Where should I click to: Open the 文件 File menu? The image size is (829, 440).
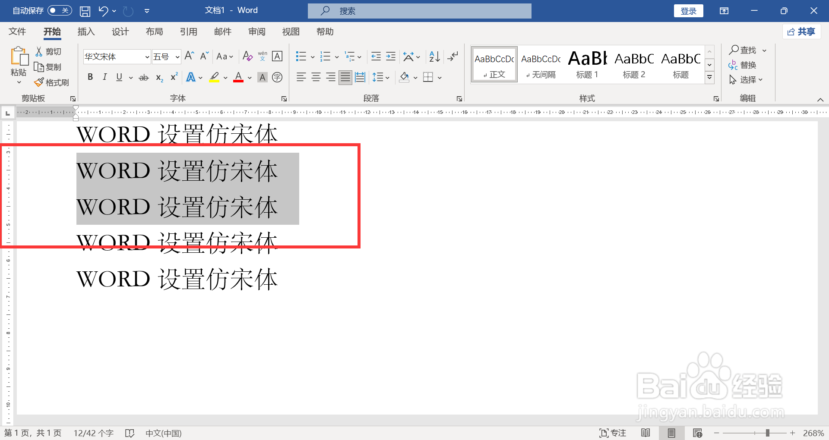pos(17,31)
